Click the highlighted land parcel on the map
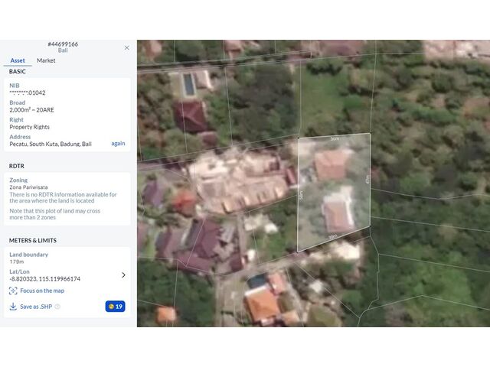Image resolution: width=490 pixels, height=367 pixels. pyautogui.click(x=334, y=190)
